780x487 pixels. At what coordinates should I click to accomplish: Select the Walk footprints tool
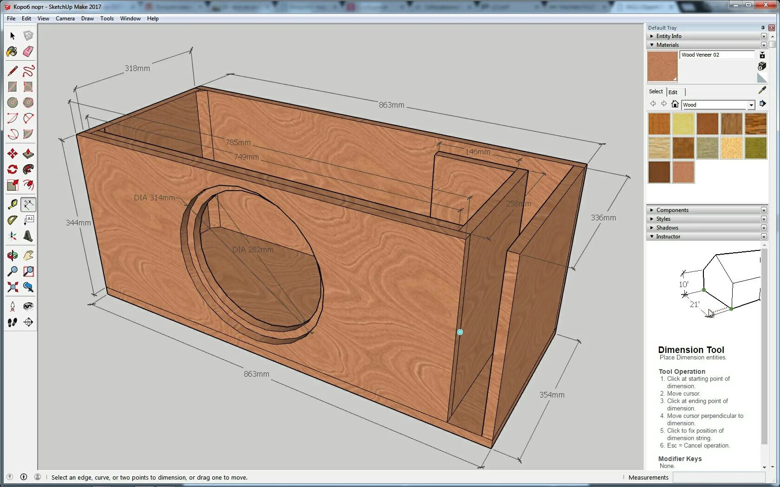click(x=13, y=322)
